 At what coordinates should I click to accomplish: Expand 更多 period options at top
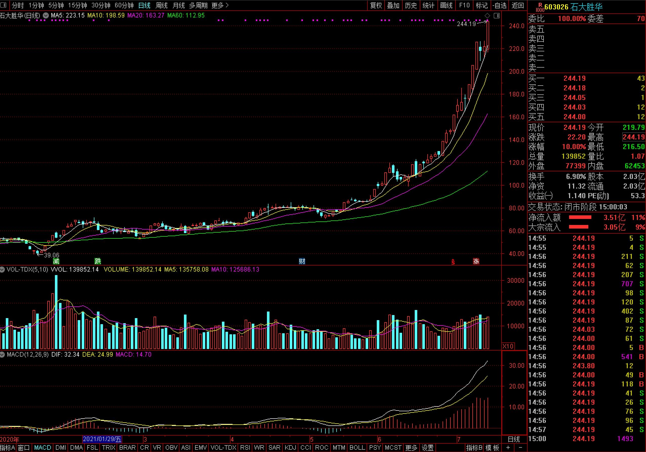click(x=220, y=5)
